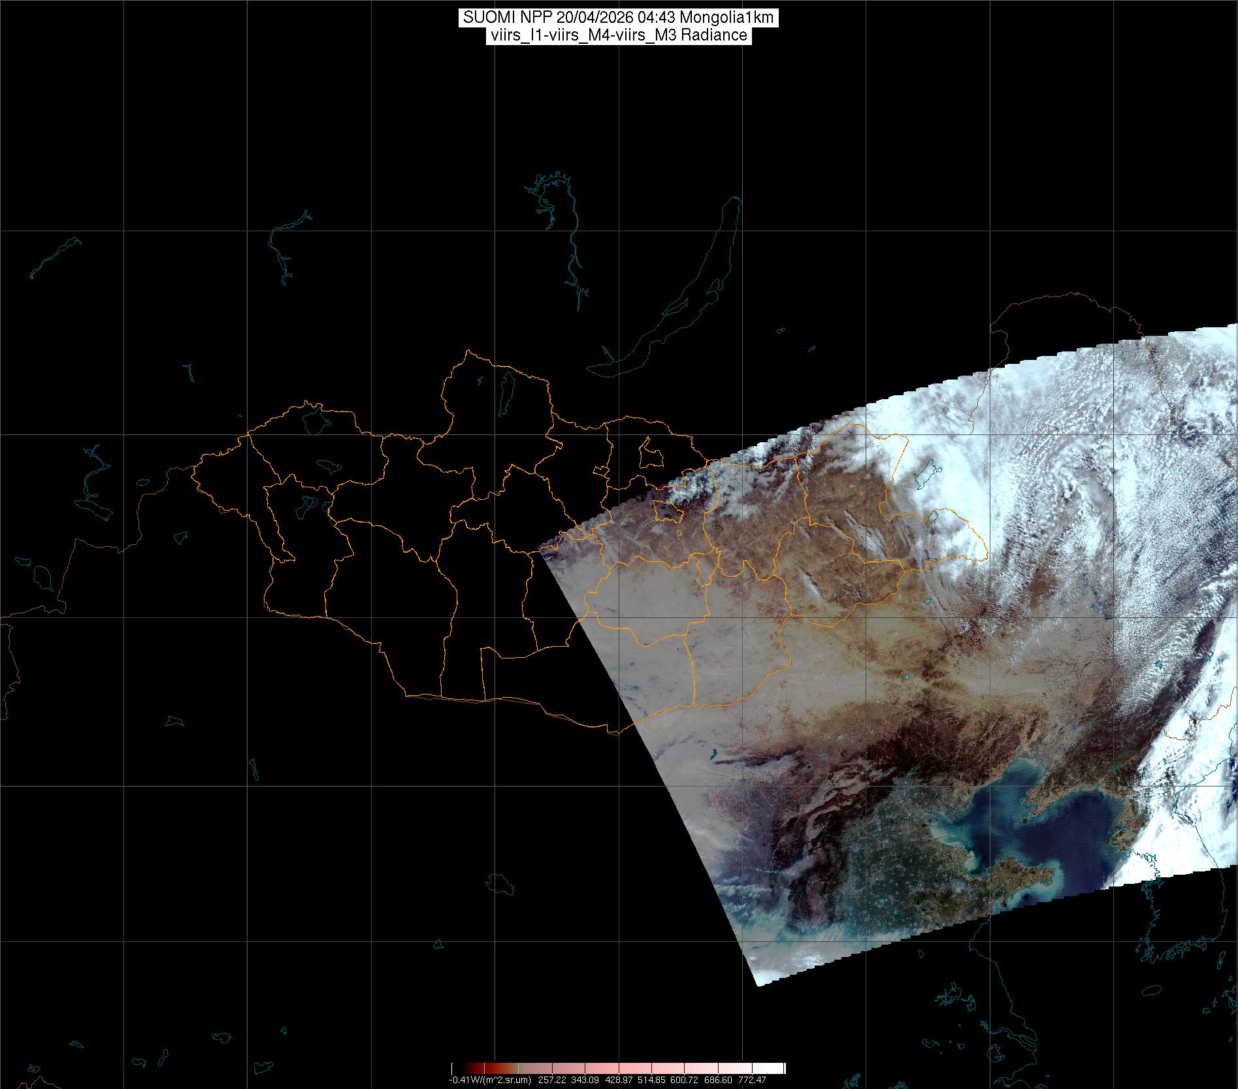1238x1089 pixels.
Task: Click the 772.47 colorbar value label
Action: coord(752,1081)
